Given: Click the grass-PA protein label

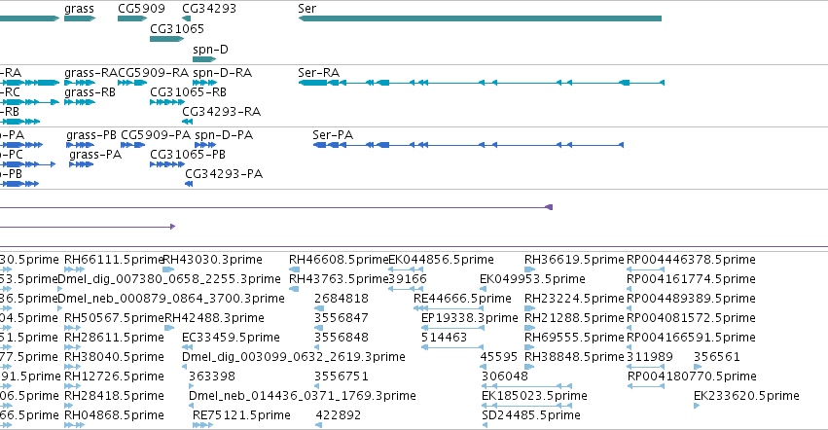Looking at the screenshot, I should click(x=95, y=155).
